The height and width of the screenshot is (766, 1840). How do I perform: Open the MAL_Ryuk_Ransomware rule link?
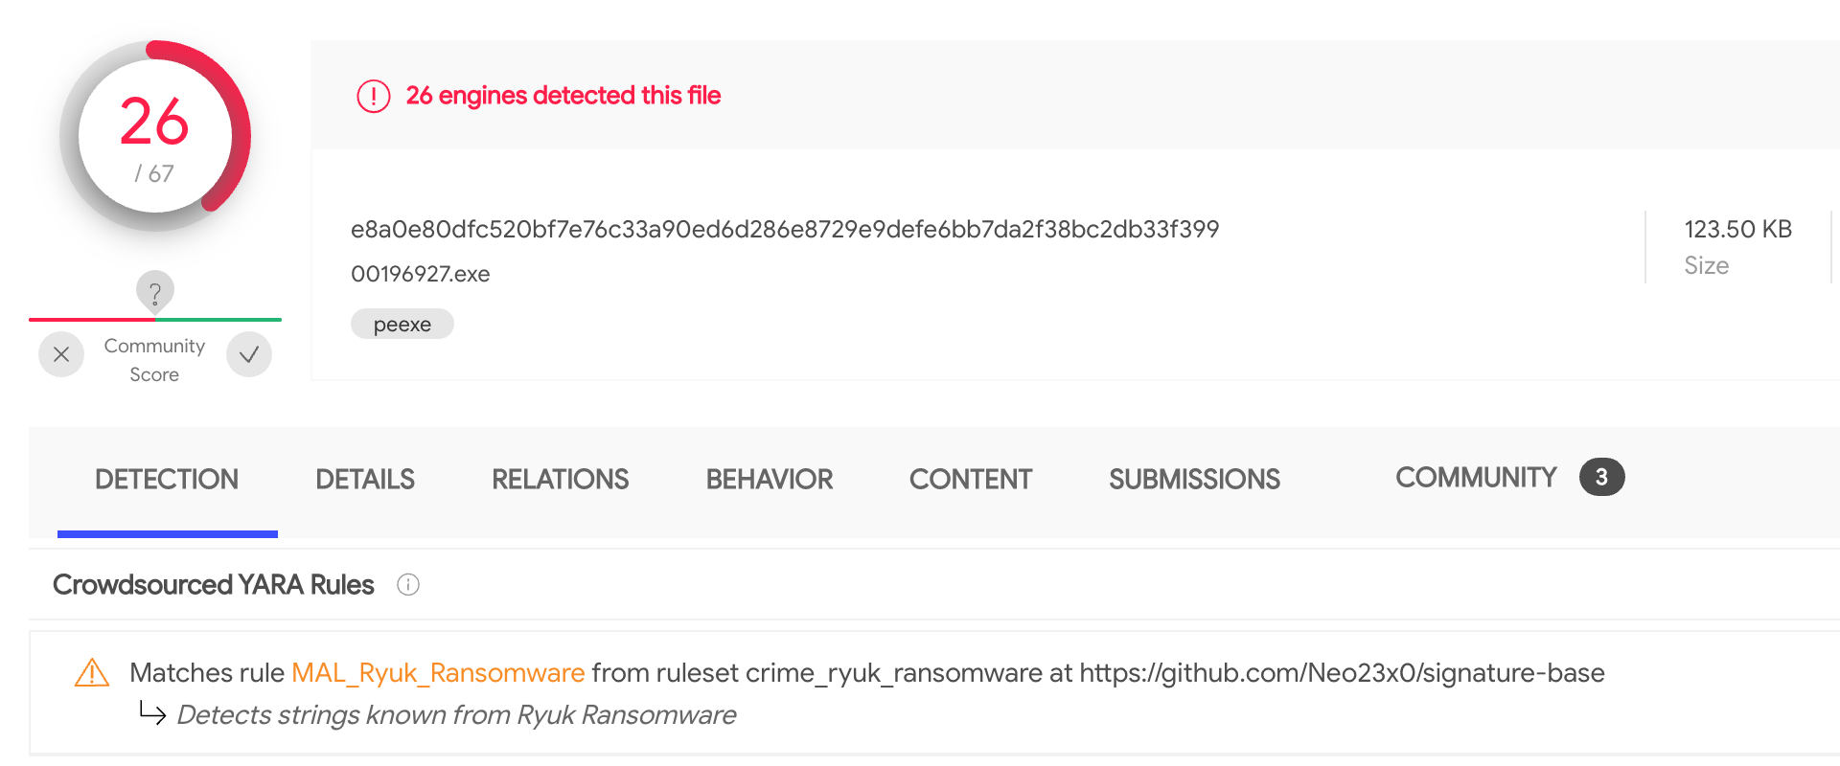(x=438, y=673)
